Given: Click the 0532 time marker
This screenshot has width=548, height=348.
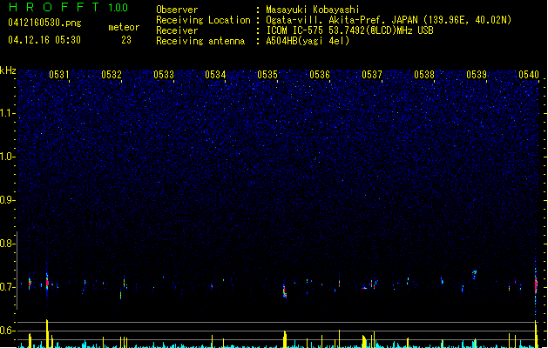Looking at the screenshot, I should coord(112,75).
